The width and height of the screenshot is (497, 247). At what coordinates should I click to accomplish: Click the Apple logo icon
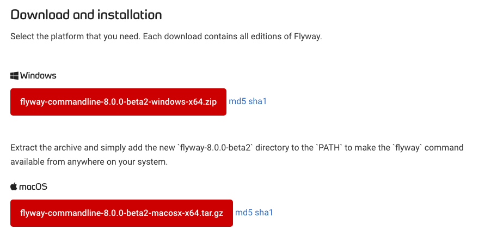14,186
